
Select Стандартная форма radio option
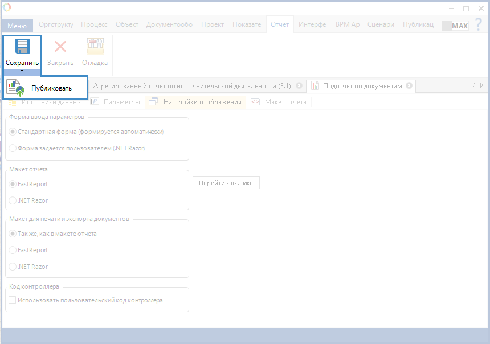pos(13,132)
